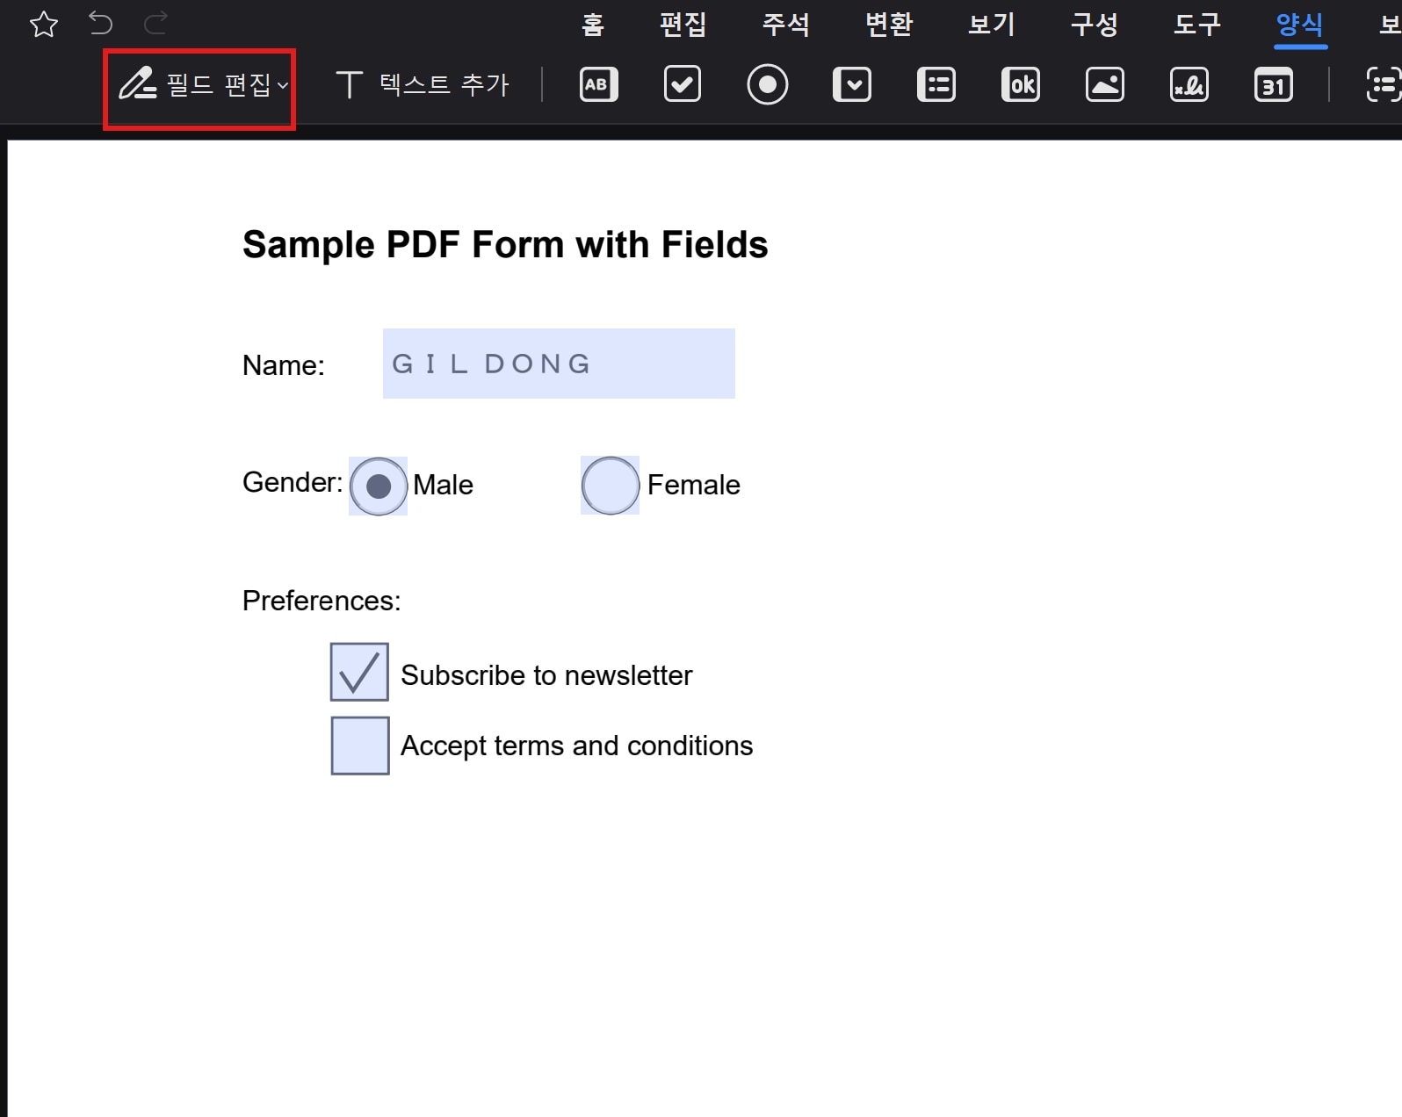1402x1117 pixels.
Task: Open the 주석 tab
Action: 786,24
